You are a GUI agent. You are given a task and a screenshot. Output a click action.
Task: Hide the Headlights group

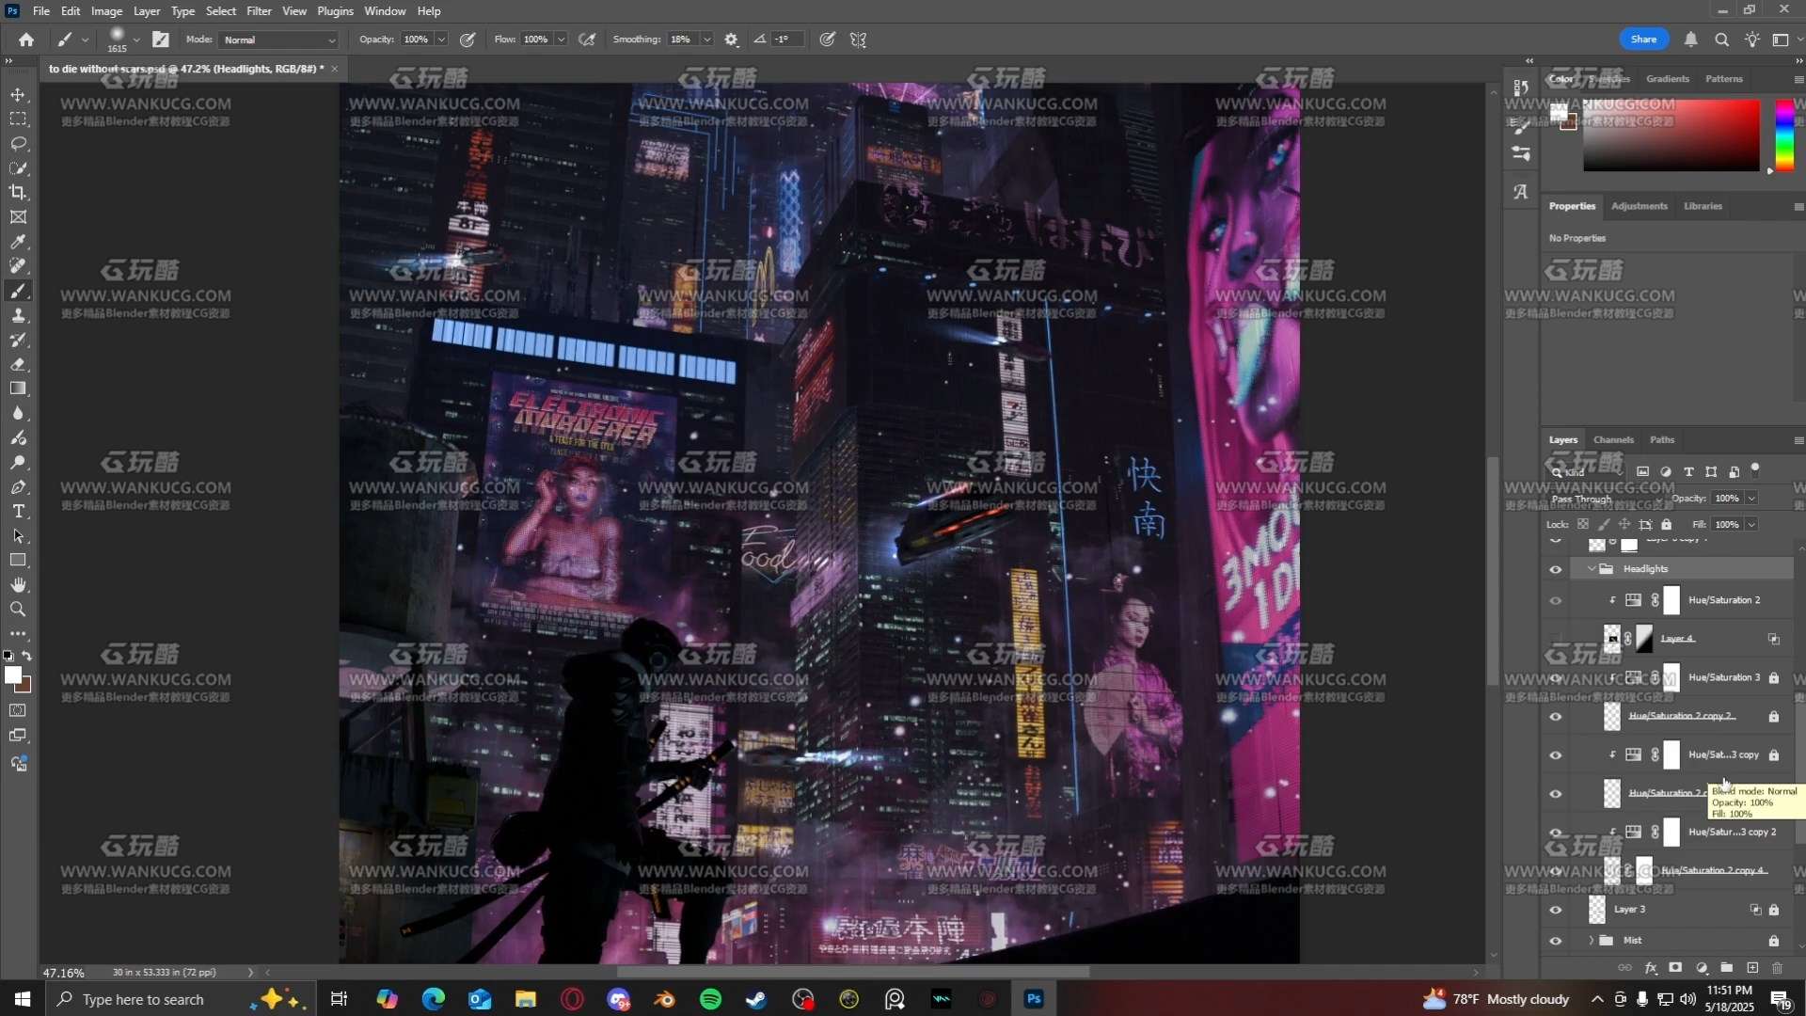(x=1555, y=569)
